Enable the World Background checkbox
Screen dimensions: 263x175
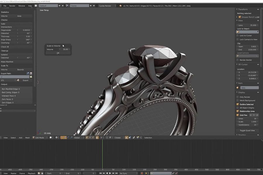point(237,100)
